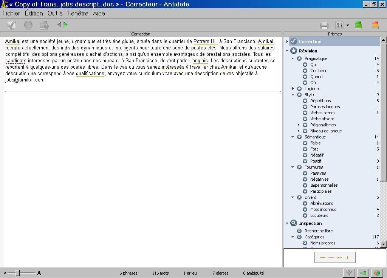Click the star icon beside Répétitions
The height and width of the screenshot is (278, 387).
pyautogui.click(x=305, y=101)
